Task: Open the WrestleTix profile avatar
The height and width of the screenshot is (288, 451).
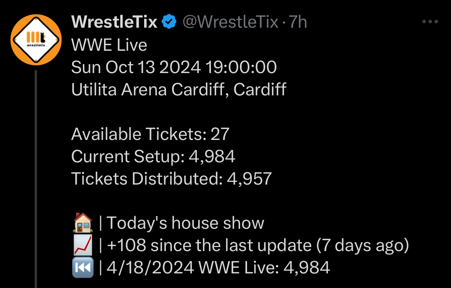Action: click(36, 40)
